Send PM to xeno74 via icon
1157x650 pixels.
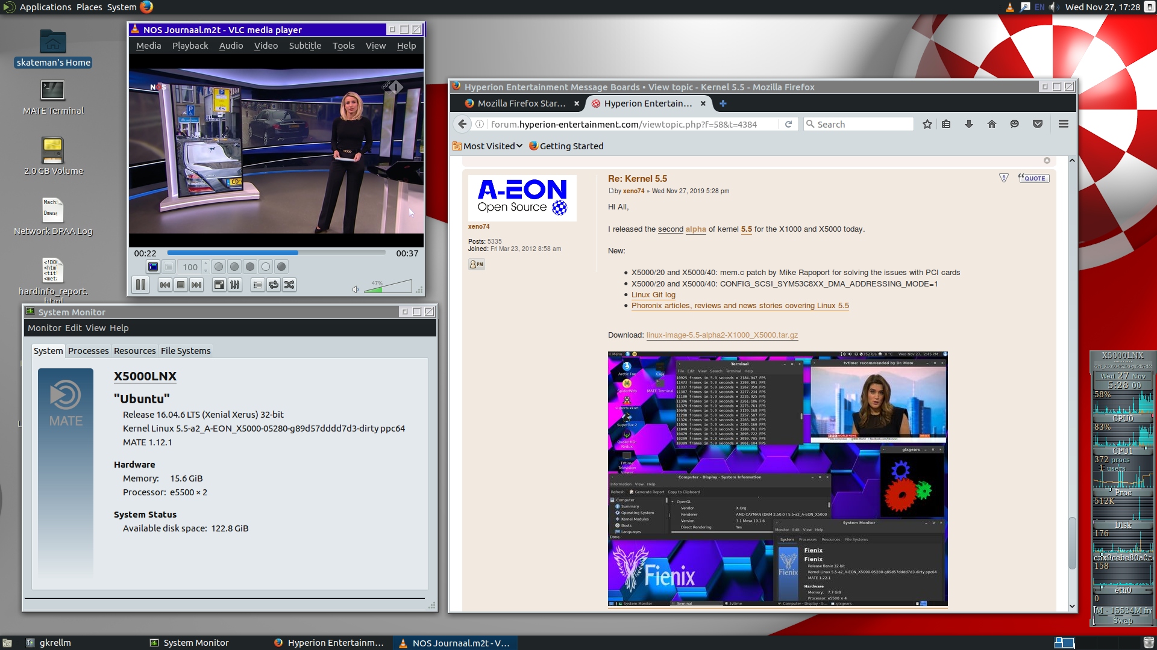477,264
